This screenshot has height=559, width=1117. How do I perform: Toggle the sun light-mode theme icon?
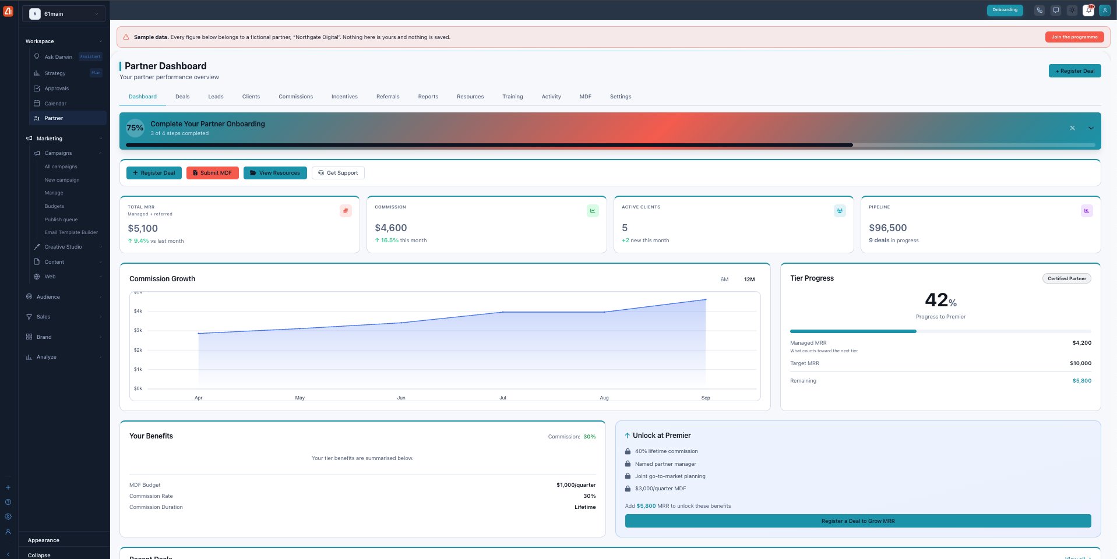1072,10
